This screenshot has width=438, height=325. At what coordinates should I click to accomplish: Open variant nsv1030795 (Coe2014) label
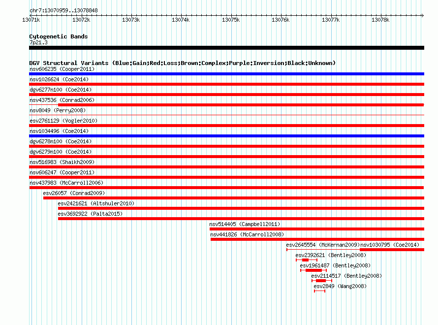point(390,245)
